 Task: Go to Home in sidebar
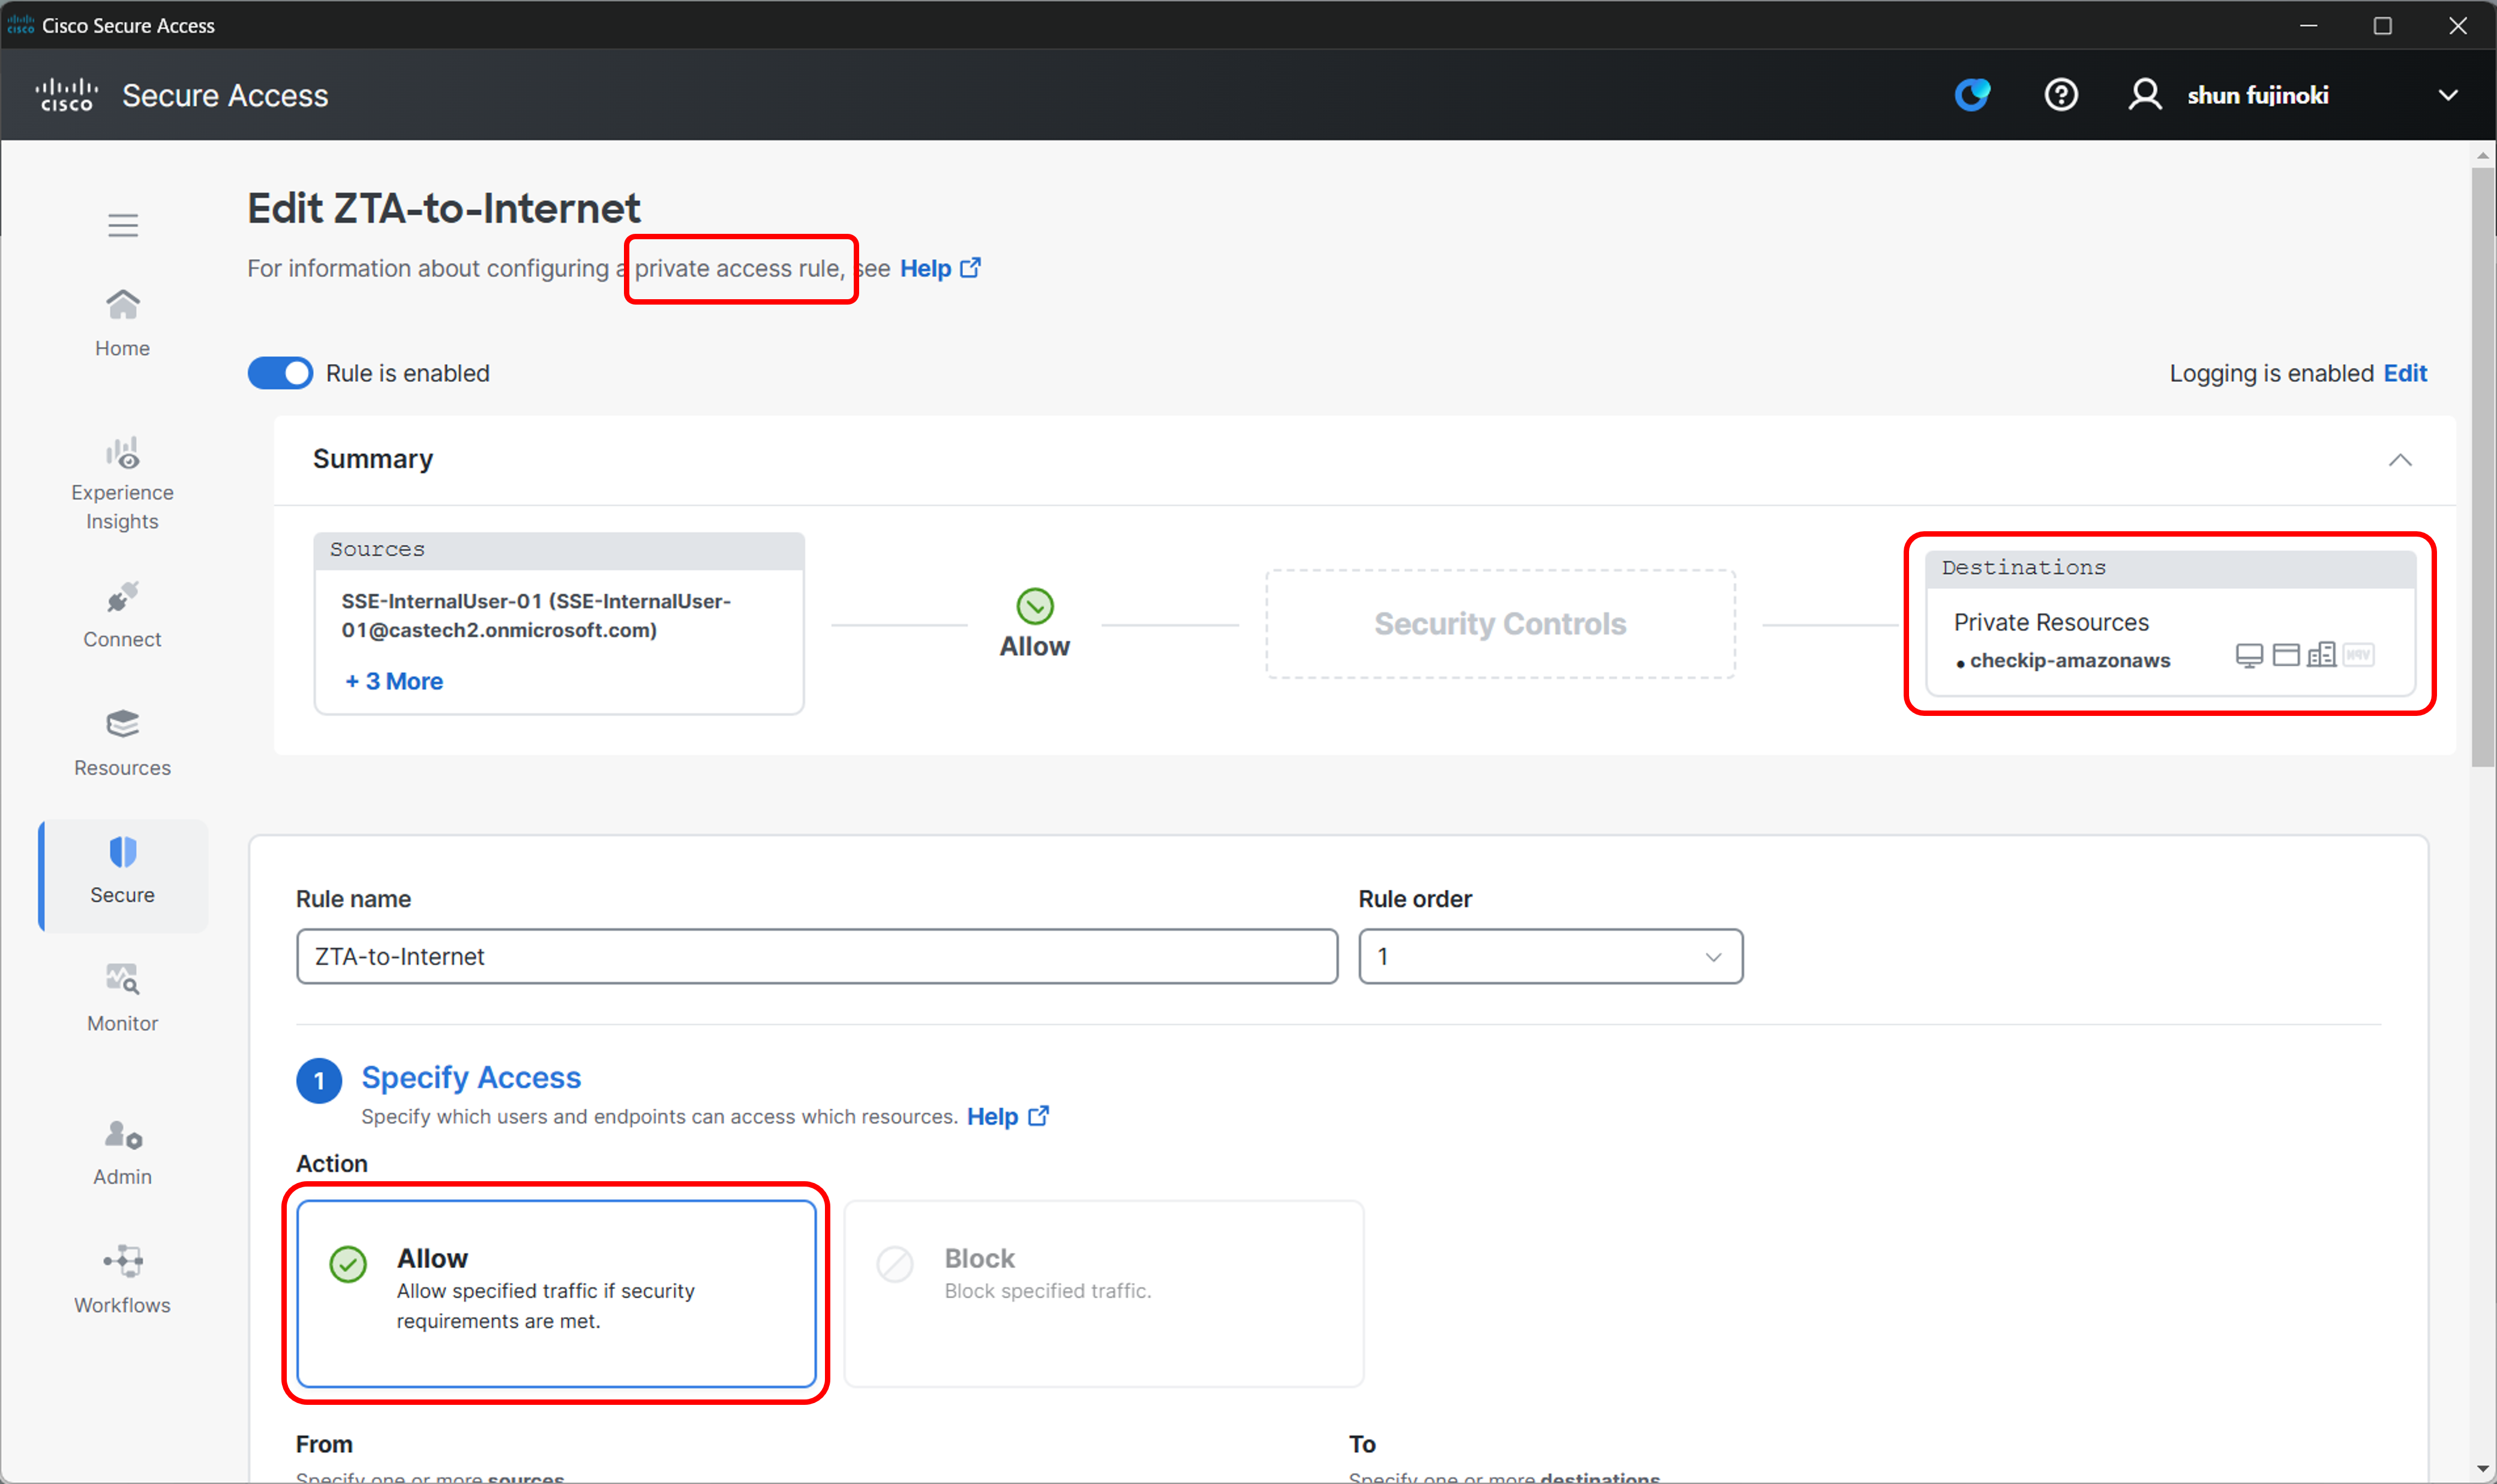[x=122, y=323]
